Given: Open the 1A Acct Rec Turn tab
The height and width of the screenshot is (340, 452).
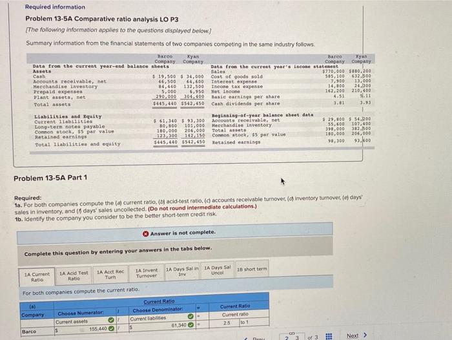Looking at the screenshot, I should [x=110, y=275].
